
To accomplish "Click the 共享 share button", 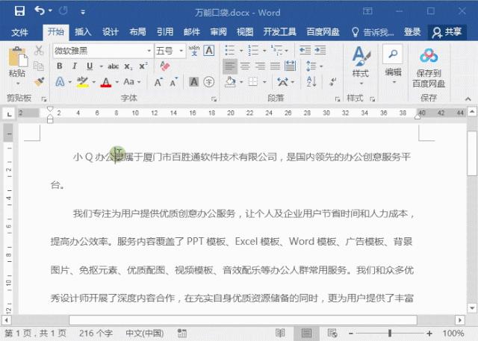I will point(447,32).
